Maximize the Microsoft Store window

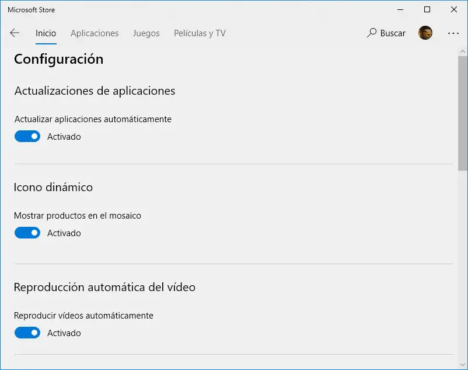pyautogui.click(x=427, y=9)
